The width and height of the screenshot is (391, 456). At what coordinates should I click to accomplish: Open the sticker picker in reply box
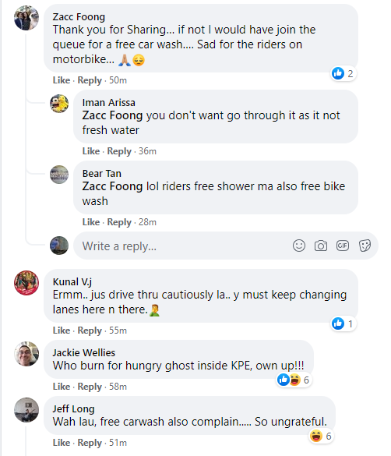[365, 246]
